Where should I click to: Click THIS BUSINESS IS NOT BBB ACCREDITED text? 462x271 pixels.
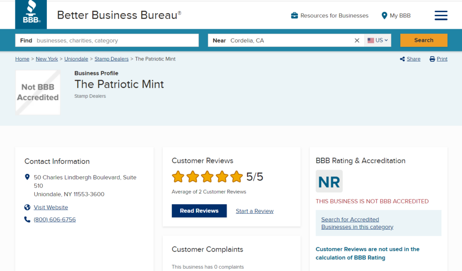point(372,202)
